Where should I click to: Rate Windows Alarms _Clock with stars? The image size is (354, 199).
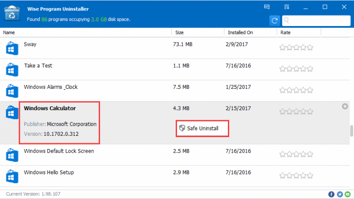point(296,90)
